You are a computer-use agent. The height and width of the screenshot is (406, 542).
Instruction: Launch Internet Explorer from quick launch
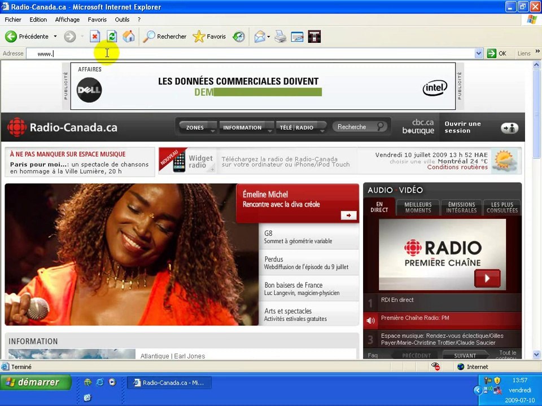[x=100, y=382]
